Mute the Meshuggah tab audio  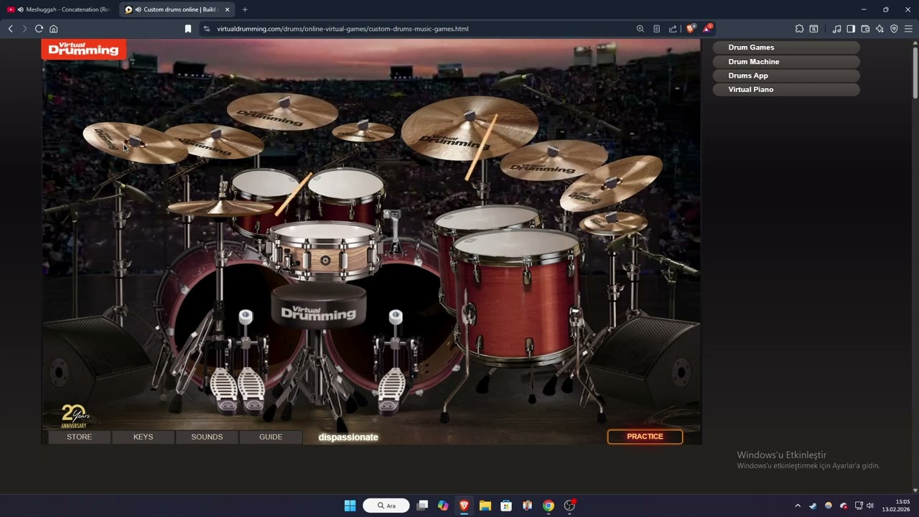(x=20, y=9)
